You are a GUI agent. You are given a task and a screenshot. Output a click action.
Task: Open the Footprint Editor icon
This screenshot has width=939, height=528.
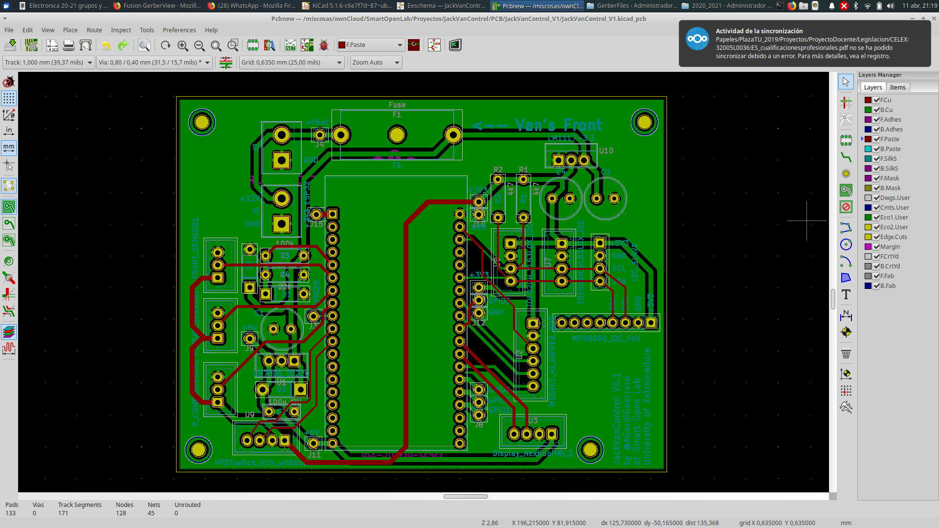(x=252, y=45)
